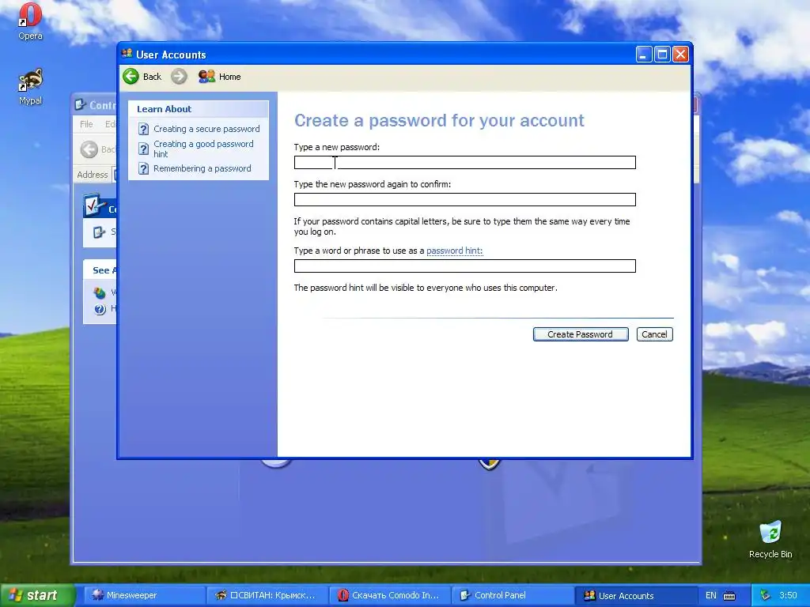810x607 pixels.
Task: Click User Accounts taskbar button
Action: (x=635, y=595)
